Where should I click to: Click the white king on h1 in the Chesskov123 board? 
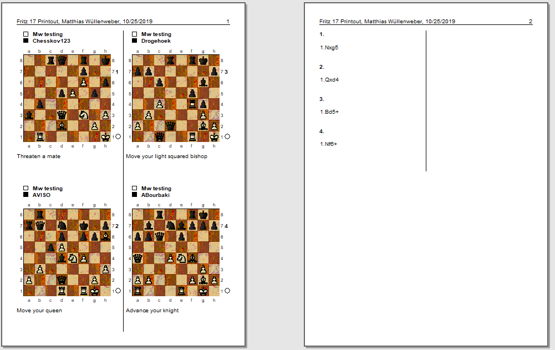click(x=105, y=136)
